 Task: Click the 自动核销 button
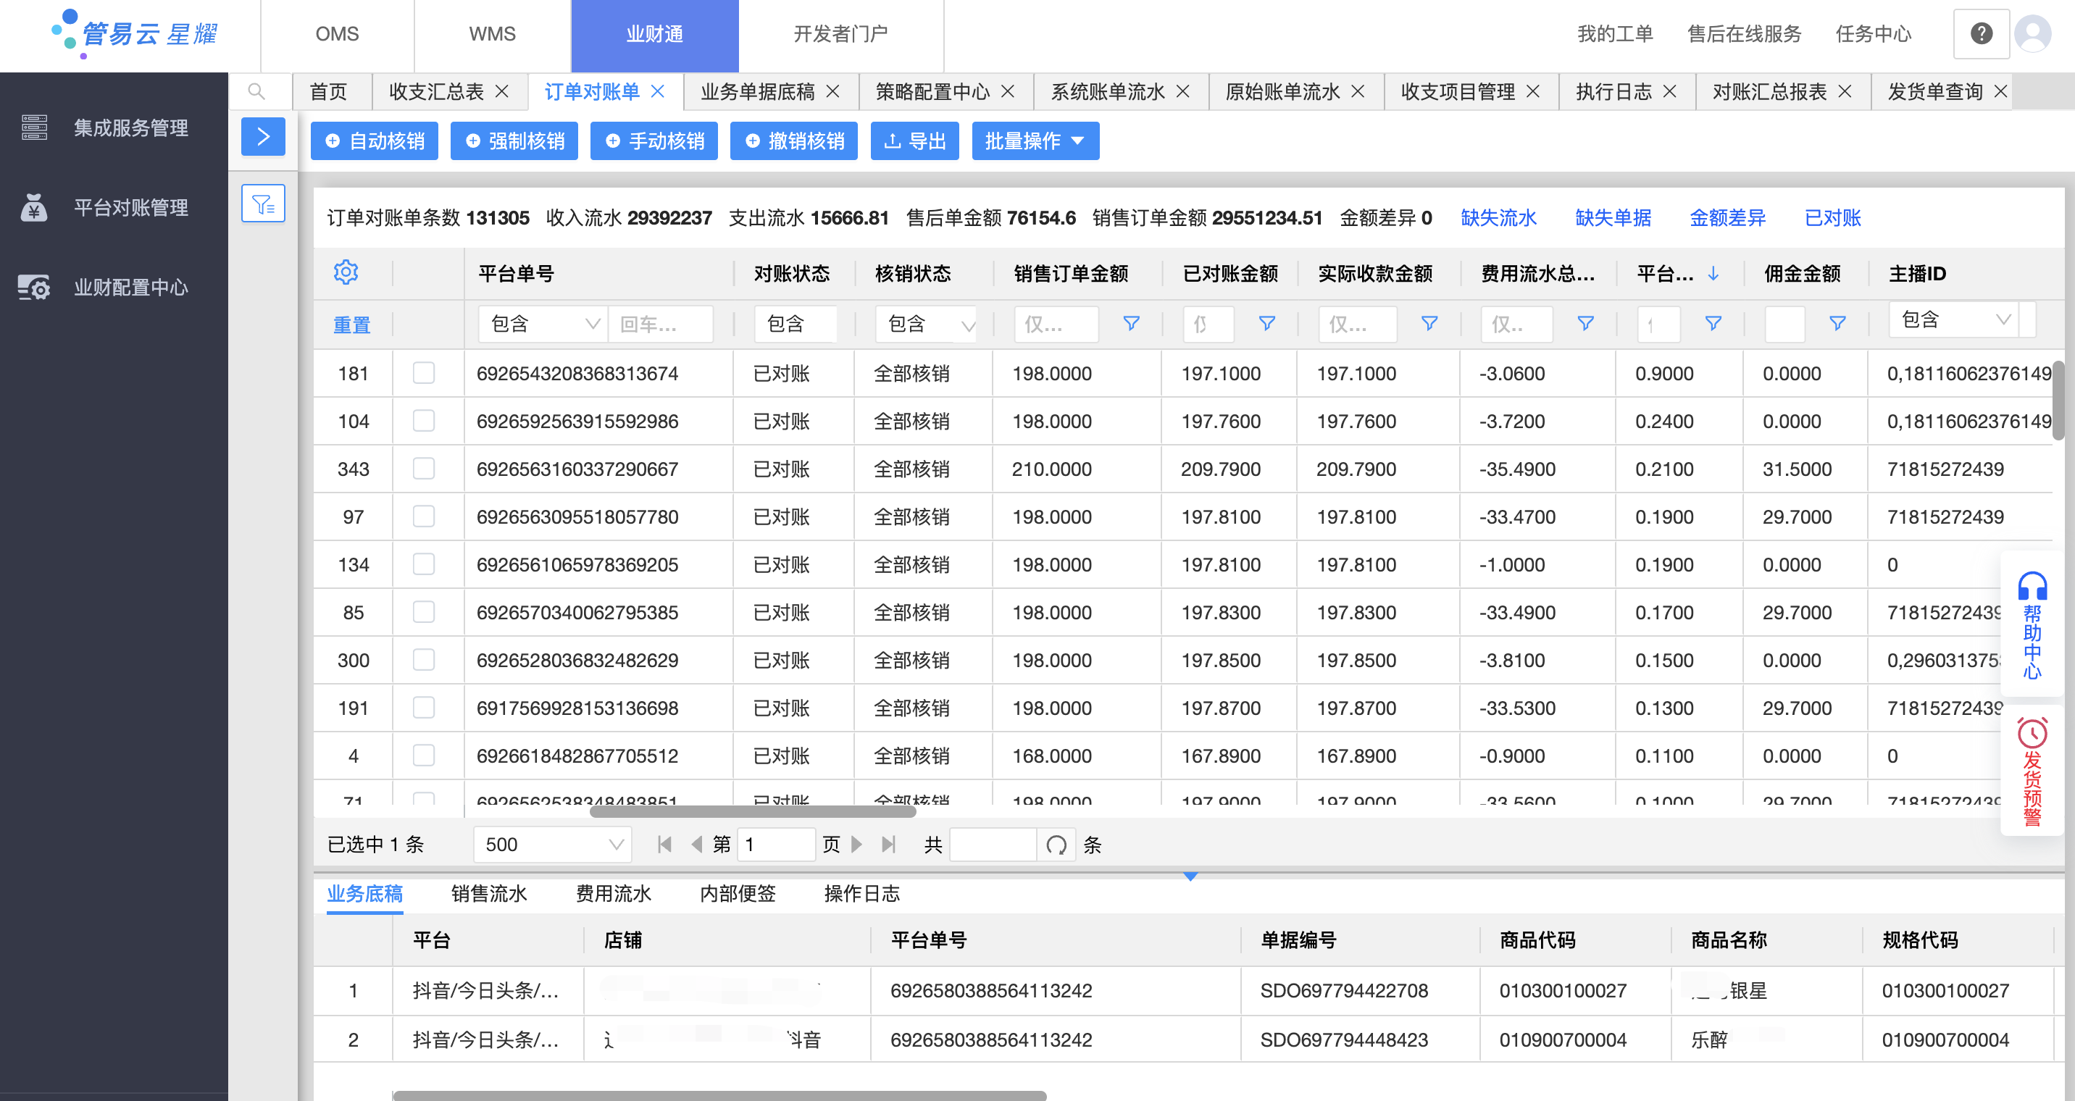tap(375, 141)
